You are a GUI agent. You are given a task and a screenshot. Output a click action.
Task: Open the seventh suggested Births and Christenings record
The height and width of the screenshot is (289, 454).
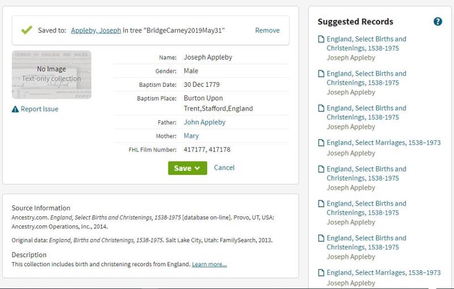(366, 242)
